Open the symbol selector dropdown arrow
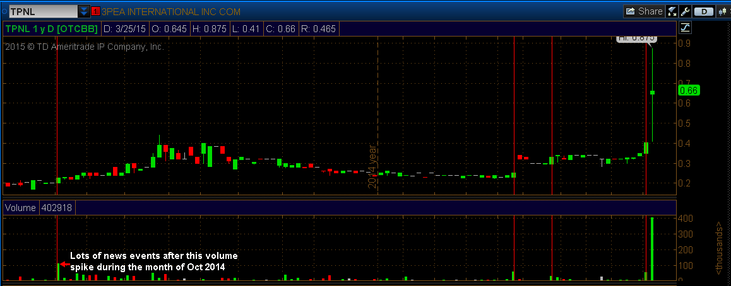 (x=84, y=11)
